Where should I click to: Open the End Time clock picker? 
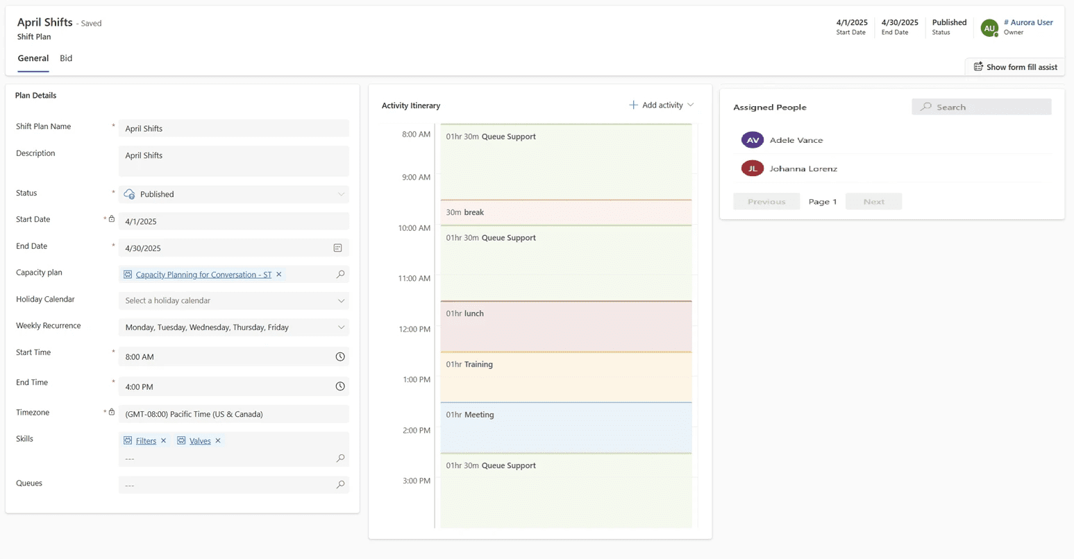pyautogui.click(x=340, y=386)
